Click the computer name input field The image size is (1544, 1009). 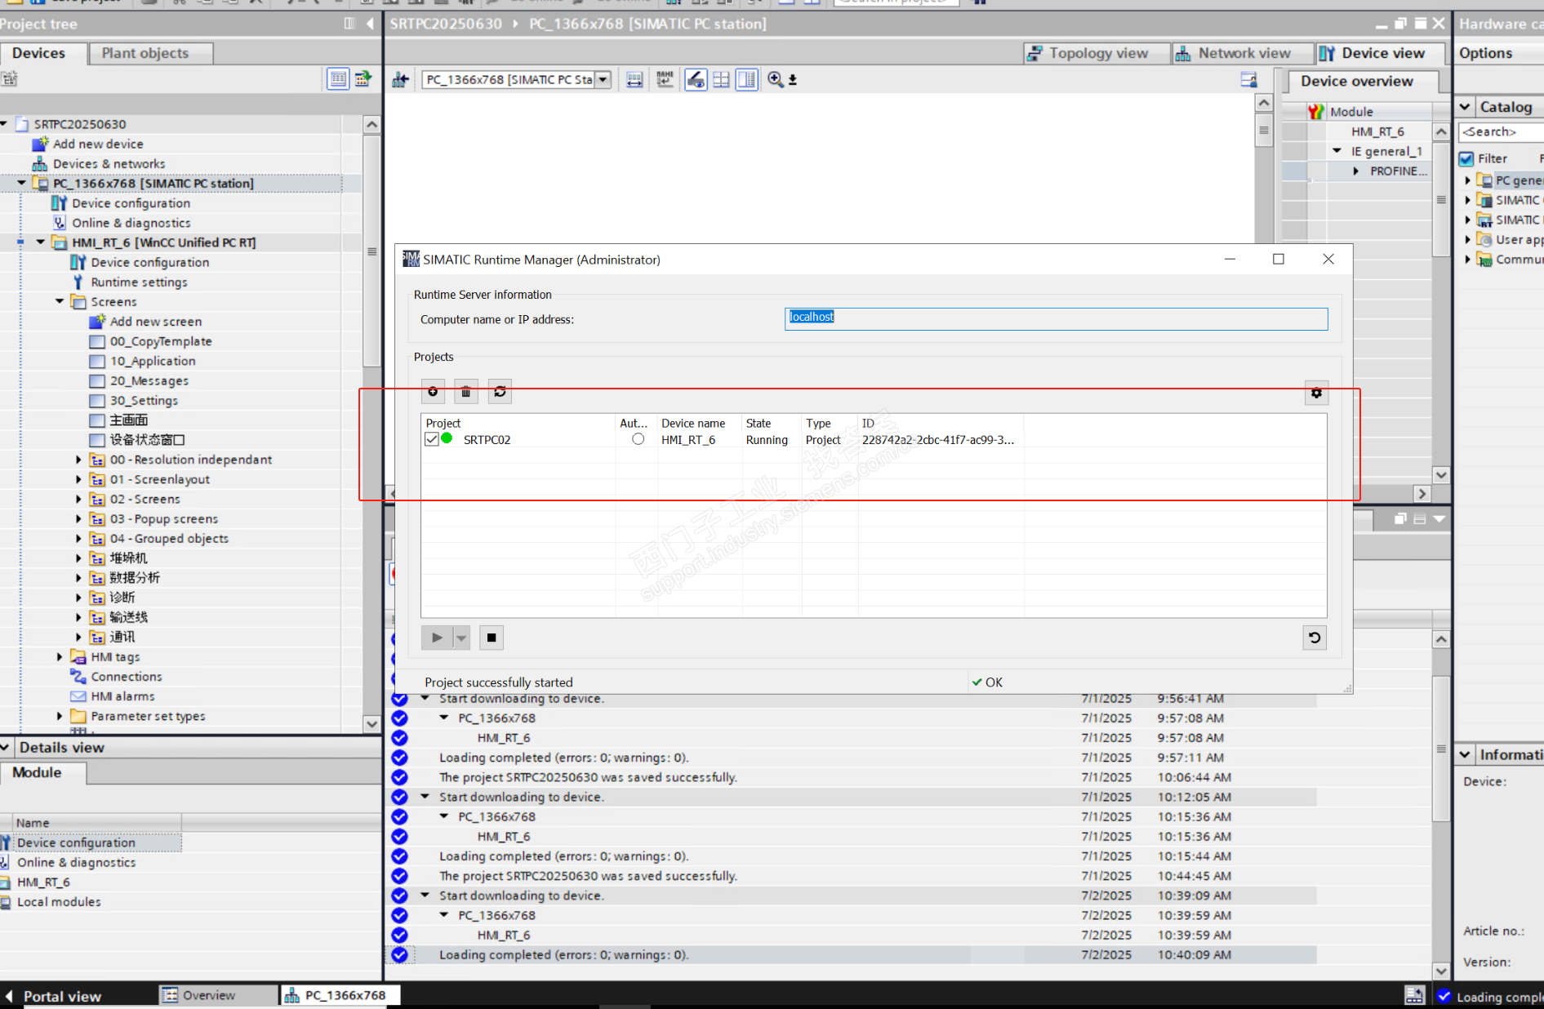click(x=1056, y=318)
